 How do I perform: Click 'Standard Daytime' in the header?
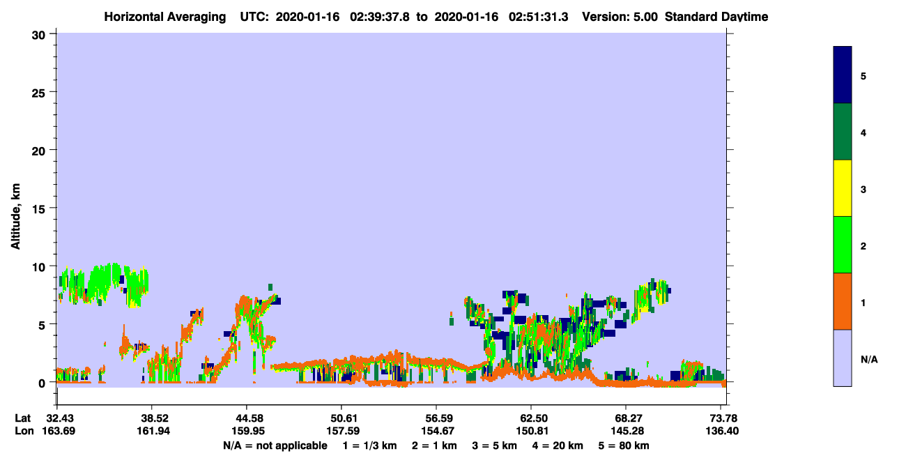(x=716, y=17)
